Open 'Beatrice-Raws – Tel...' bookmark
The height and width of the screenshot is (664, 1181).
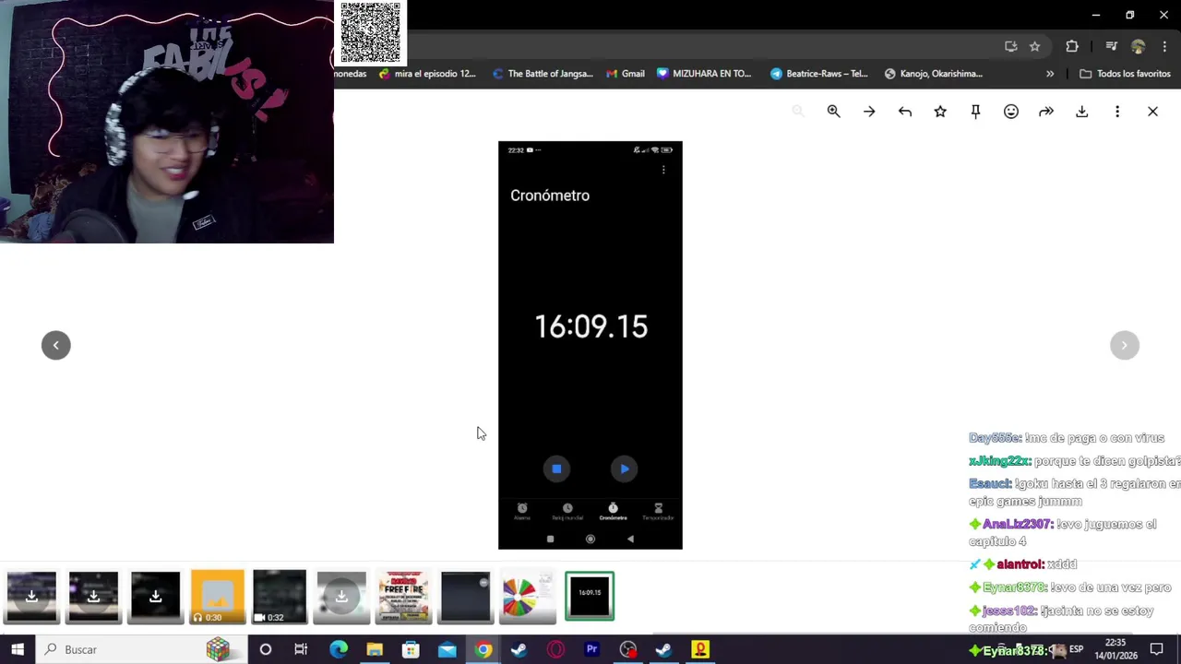[x=818, y=74]
